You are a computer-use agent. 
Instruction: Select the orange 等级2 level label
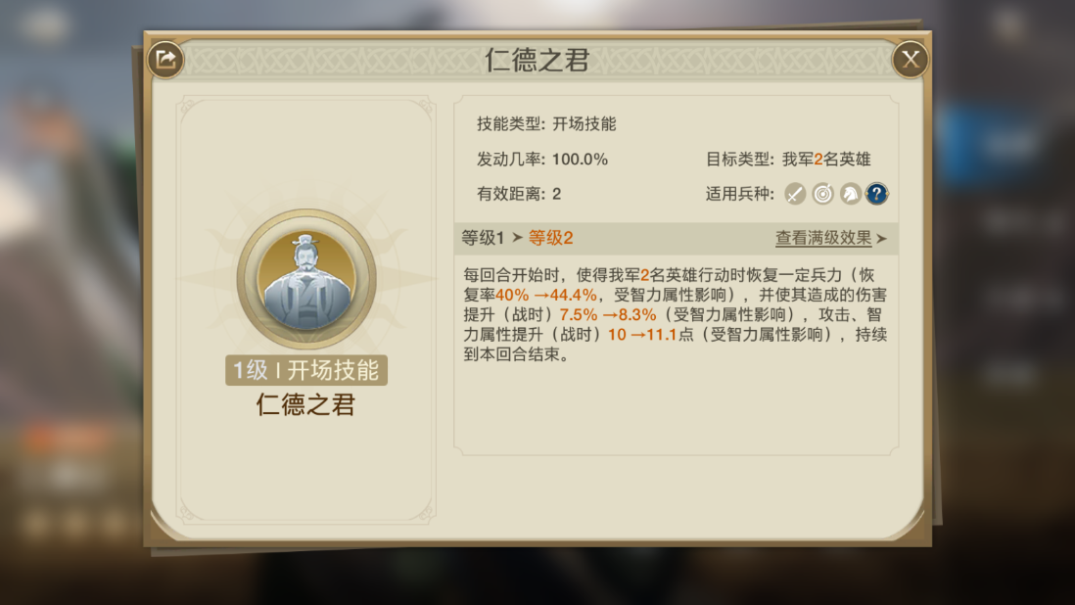pyautogui.click(x=550, y=238)
